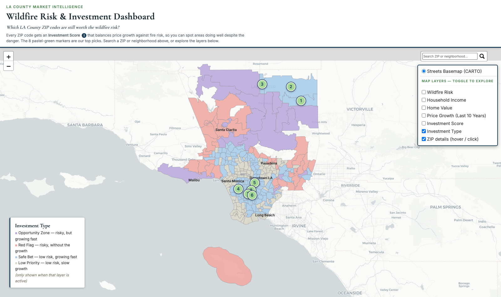Click the search magnifier icon
501x297 pixels.
pos(482,56)
